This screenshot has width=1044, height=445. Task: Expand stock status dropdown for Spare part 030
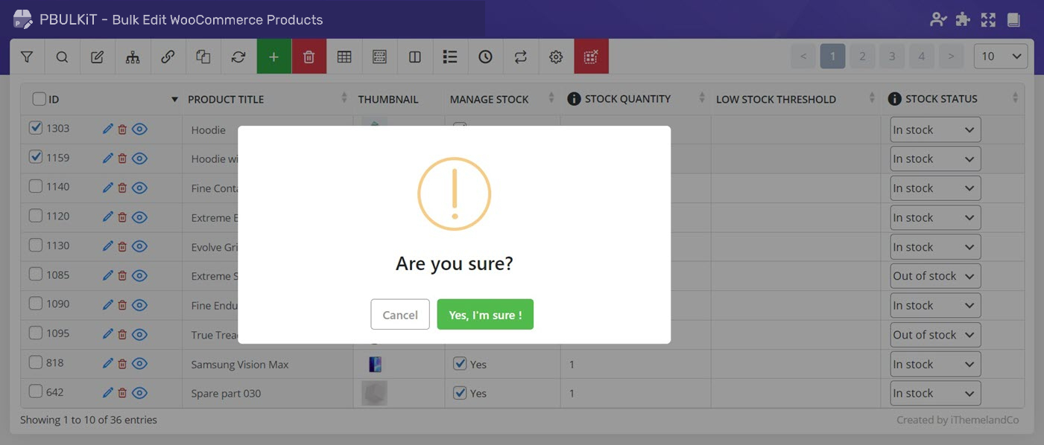pyautogui.click(x=935, y=393)
